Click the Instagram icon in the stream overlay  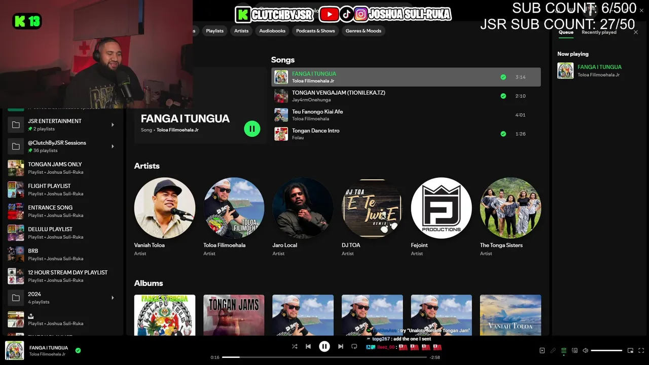(361, 14)
